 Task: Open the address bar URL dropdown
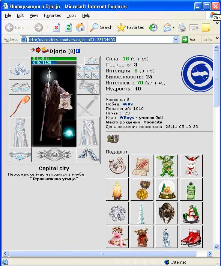tap(176, 39)
